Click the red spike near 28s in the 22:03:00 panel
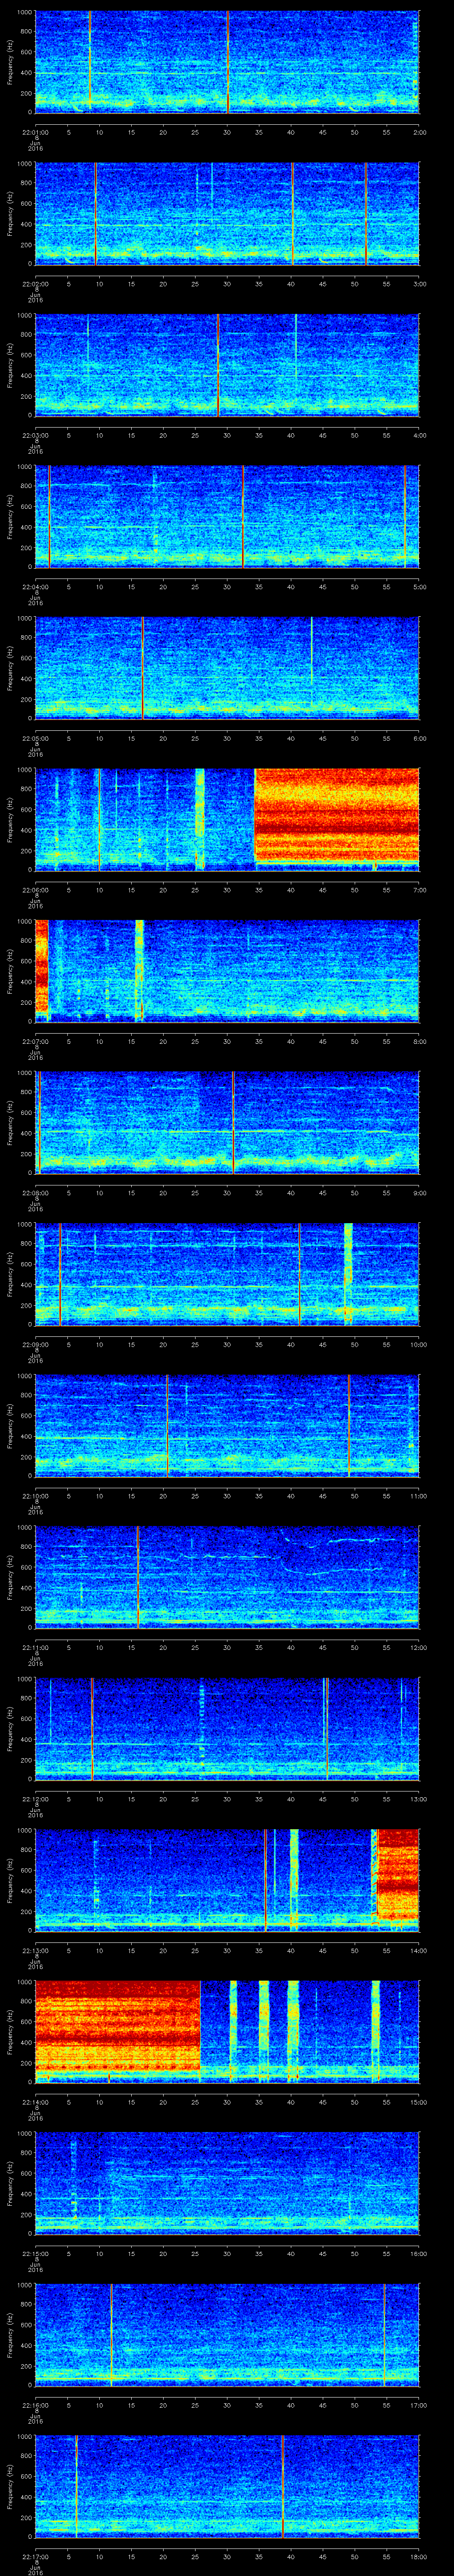 218,365
